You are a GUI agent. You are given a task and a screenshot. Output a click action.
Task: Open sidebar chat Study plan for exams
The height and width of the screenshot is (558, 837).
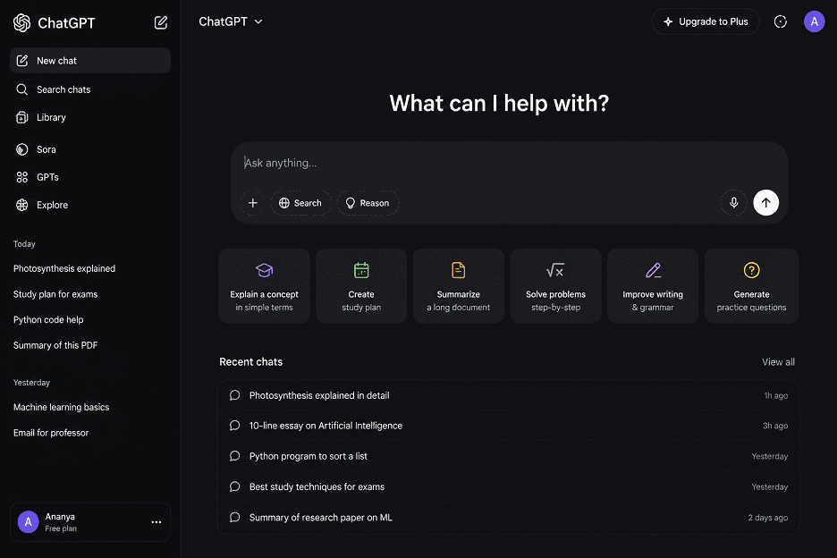click(55, 293)
